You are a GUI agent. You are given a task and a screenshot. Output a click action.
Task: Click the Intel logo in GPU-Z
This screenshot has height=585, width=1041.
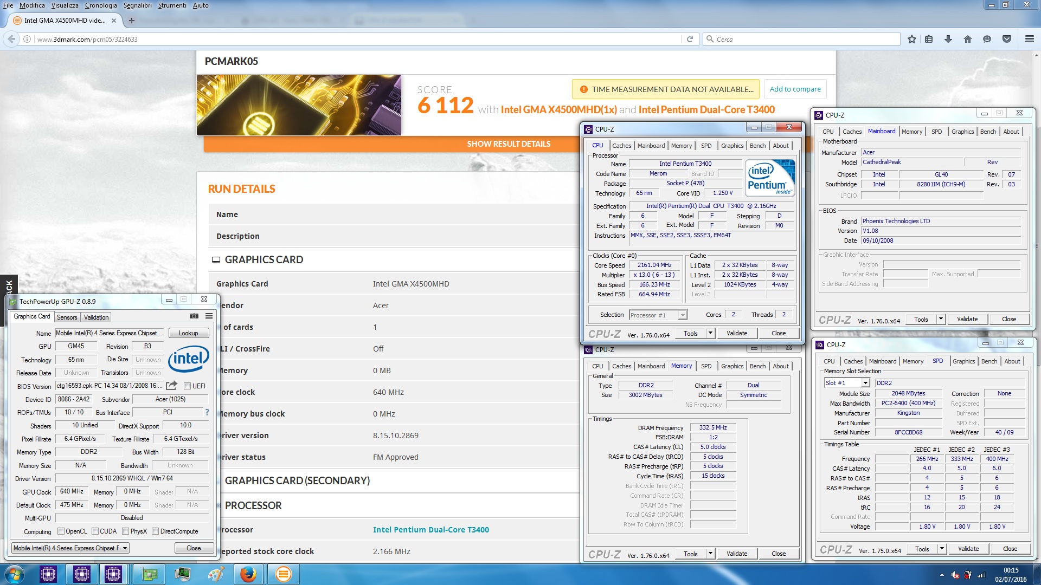(188, 359)
